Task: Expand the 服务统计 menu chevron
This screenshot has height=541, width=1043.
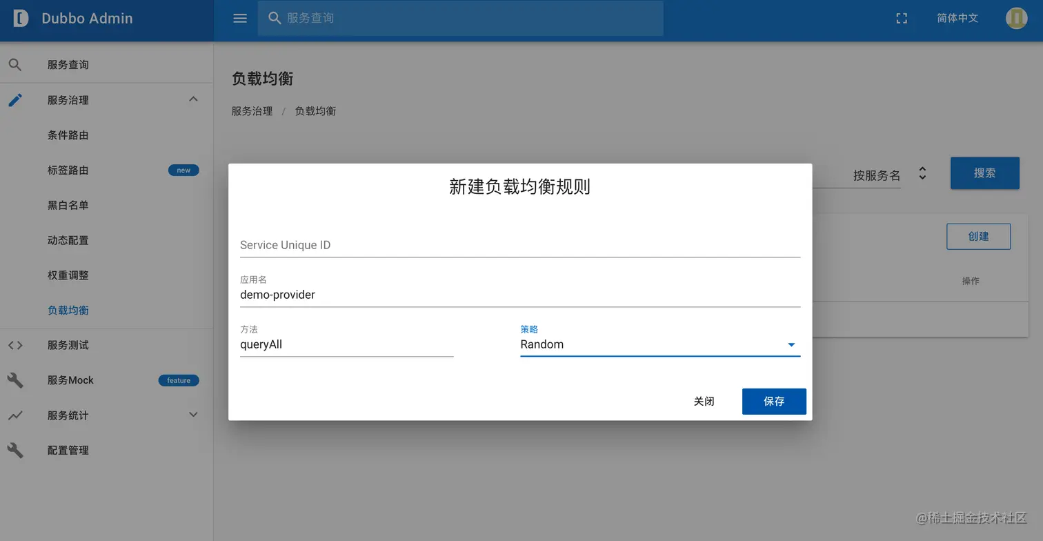Action: [x=193, y=415]
